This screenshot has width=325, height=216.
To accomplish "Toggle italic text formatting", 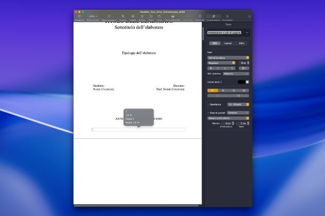I will coord(218,68).
